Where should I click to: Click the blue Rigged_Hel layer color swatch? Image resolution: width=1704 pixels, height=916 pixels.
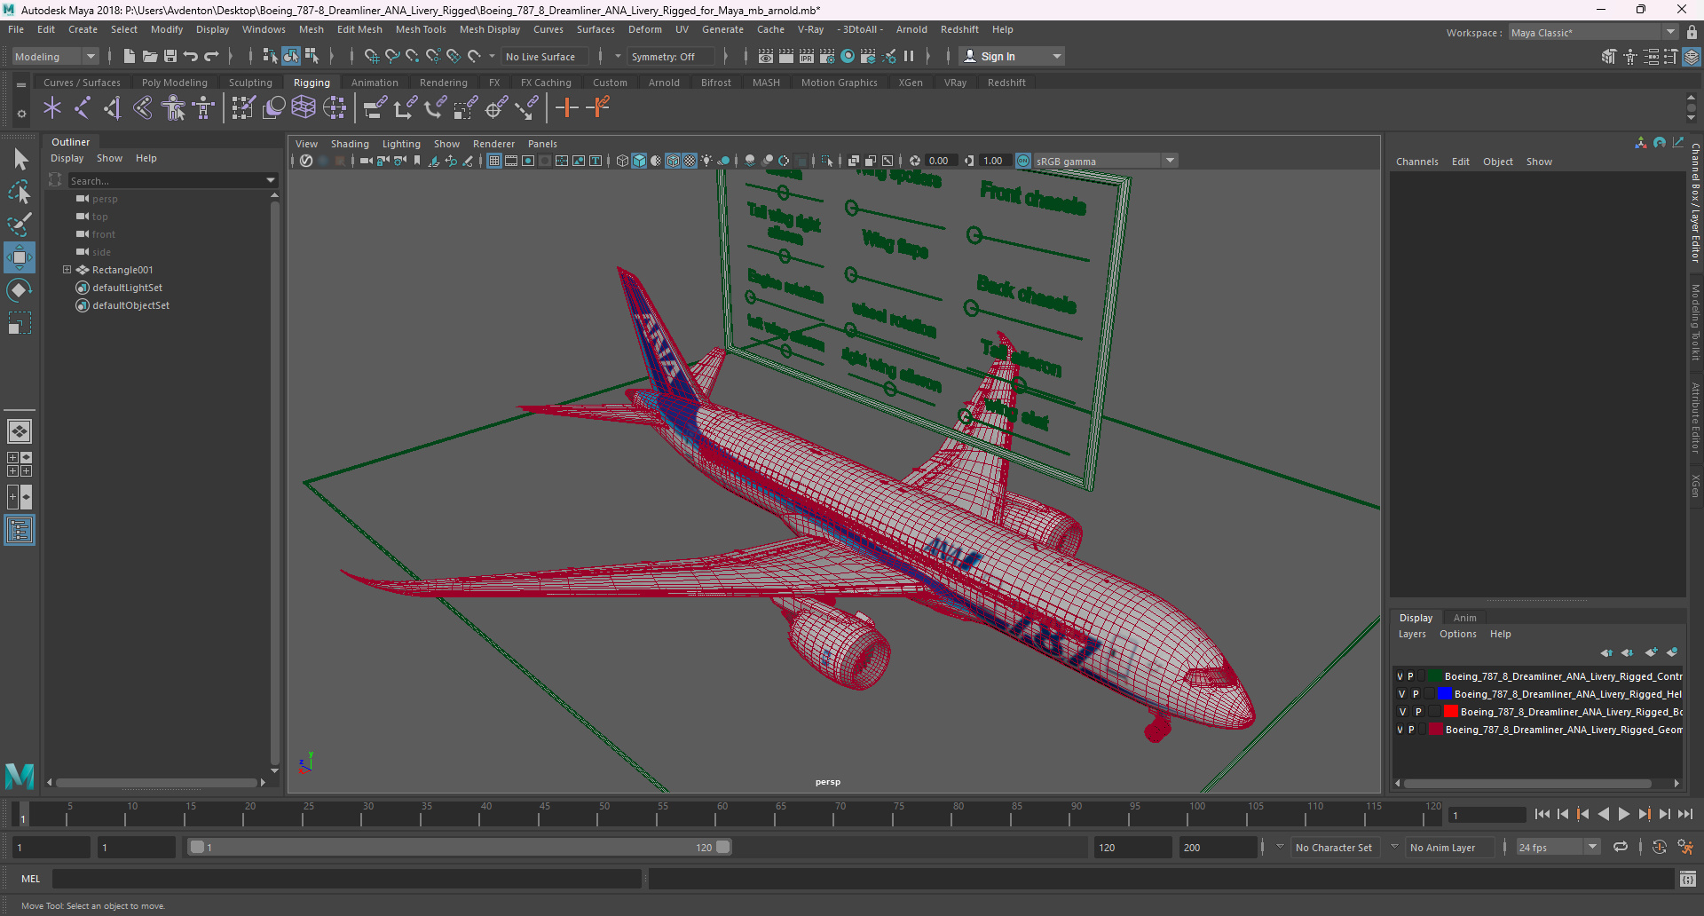(1444, 694)
